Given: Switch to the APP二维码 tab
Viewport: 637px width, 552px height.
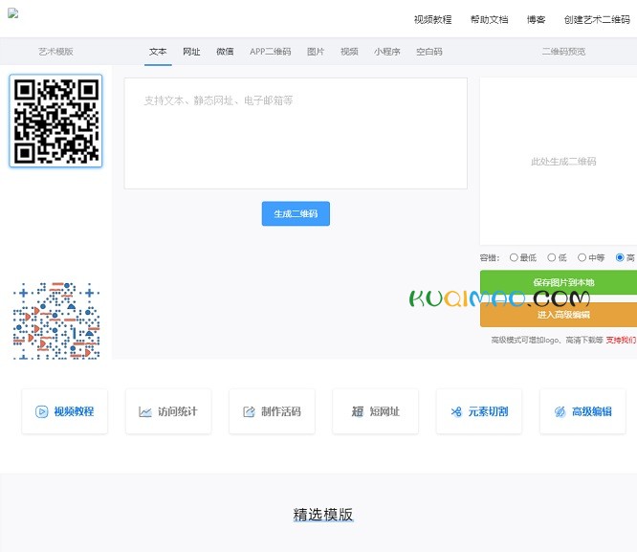Looking at the screenshot, I should [x=270, y=52].
